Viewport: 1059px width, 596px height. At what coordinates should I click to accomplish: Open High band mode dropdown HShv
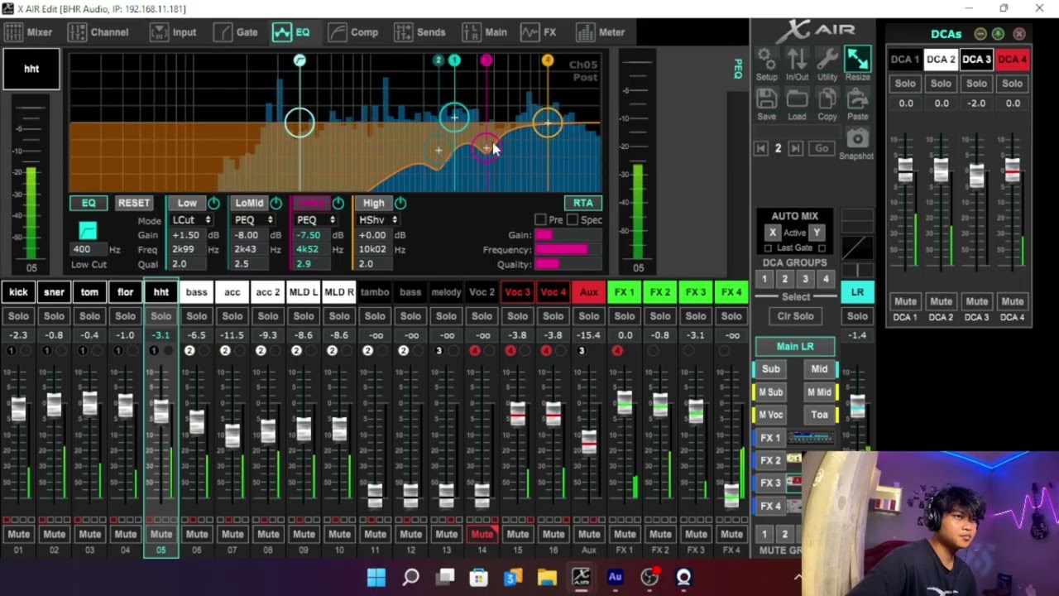[378, 220]
